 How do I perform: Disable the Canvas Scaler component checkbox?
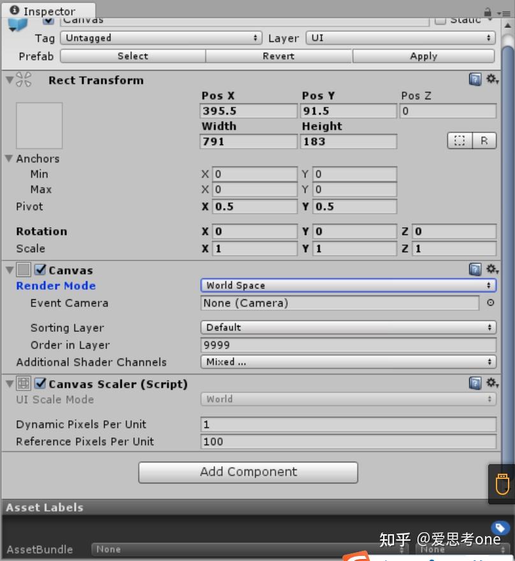[40, 383]
